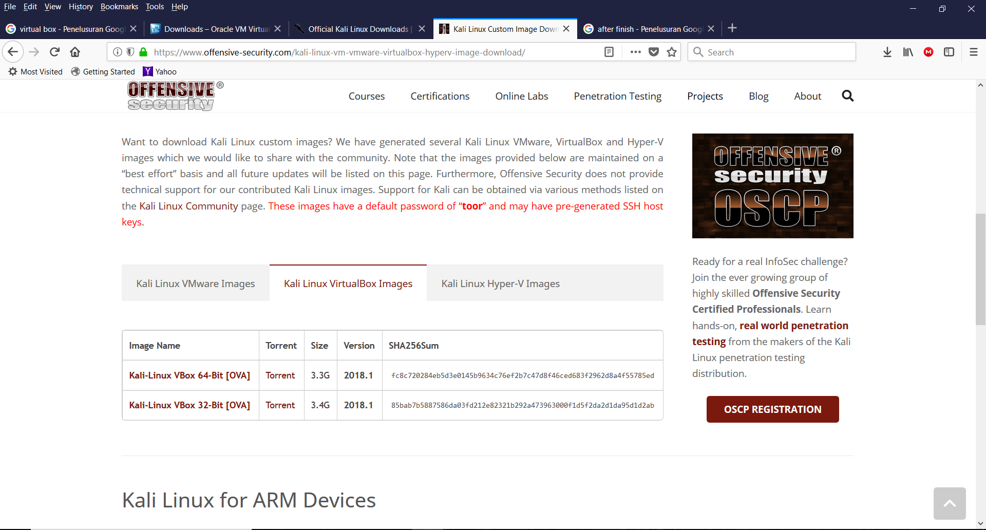Open the File menu
The width and height of the screenshot is (986, 530).
tap(10, 7)
